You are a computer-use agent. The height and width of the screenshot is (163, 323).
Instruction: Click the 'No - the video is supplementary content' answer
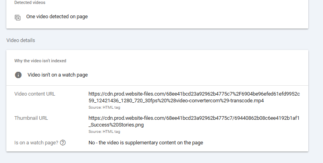click(145, 142)
